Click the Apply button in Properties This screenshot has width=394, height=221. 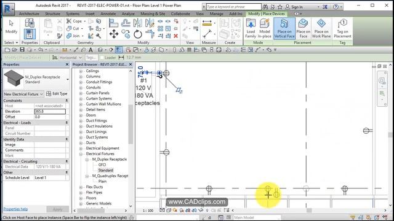57,209
